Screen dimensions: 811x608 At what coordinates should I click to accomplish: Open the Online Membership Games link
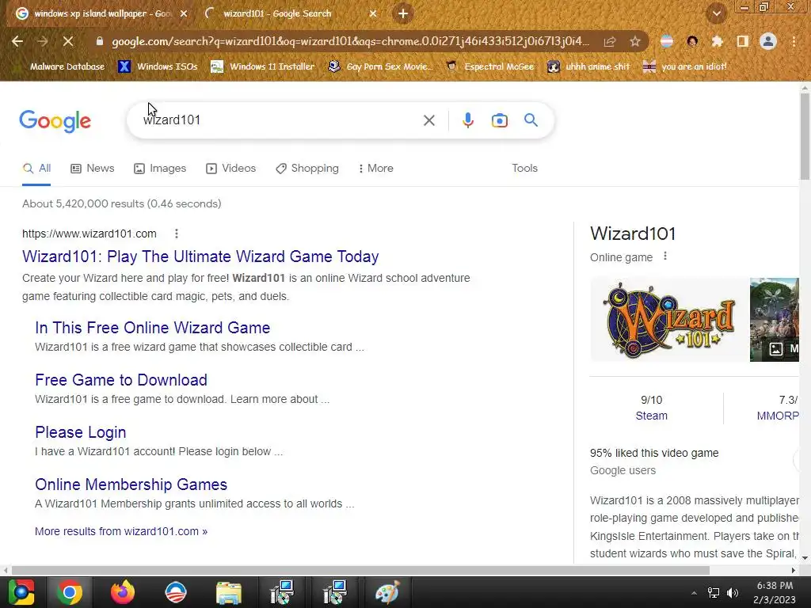pos(131,484)
